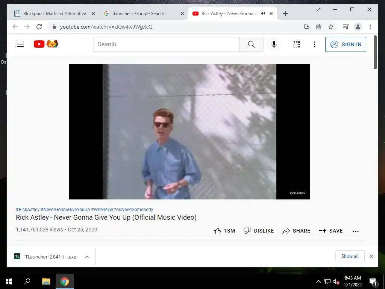385x289 pixels.
Task: Open File Explorer from taskbar
Action: pos(46,281)
